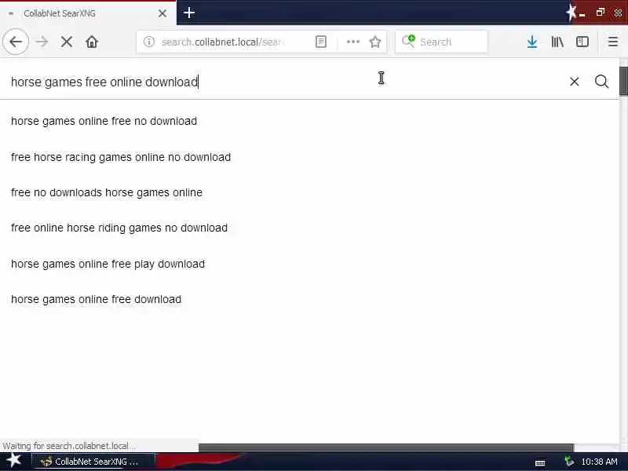Screen dimensions: 628x471
Task: Select 'horse games online free play download'
Action: click(x=108, y=264)
